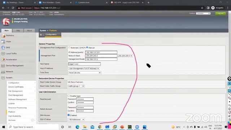Open the Chrome three-dot menu

pyautogui.click(x=228, y=8)
